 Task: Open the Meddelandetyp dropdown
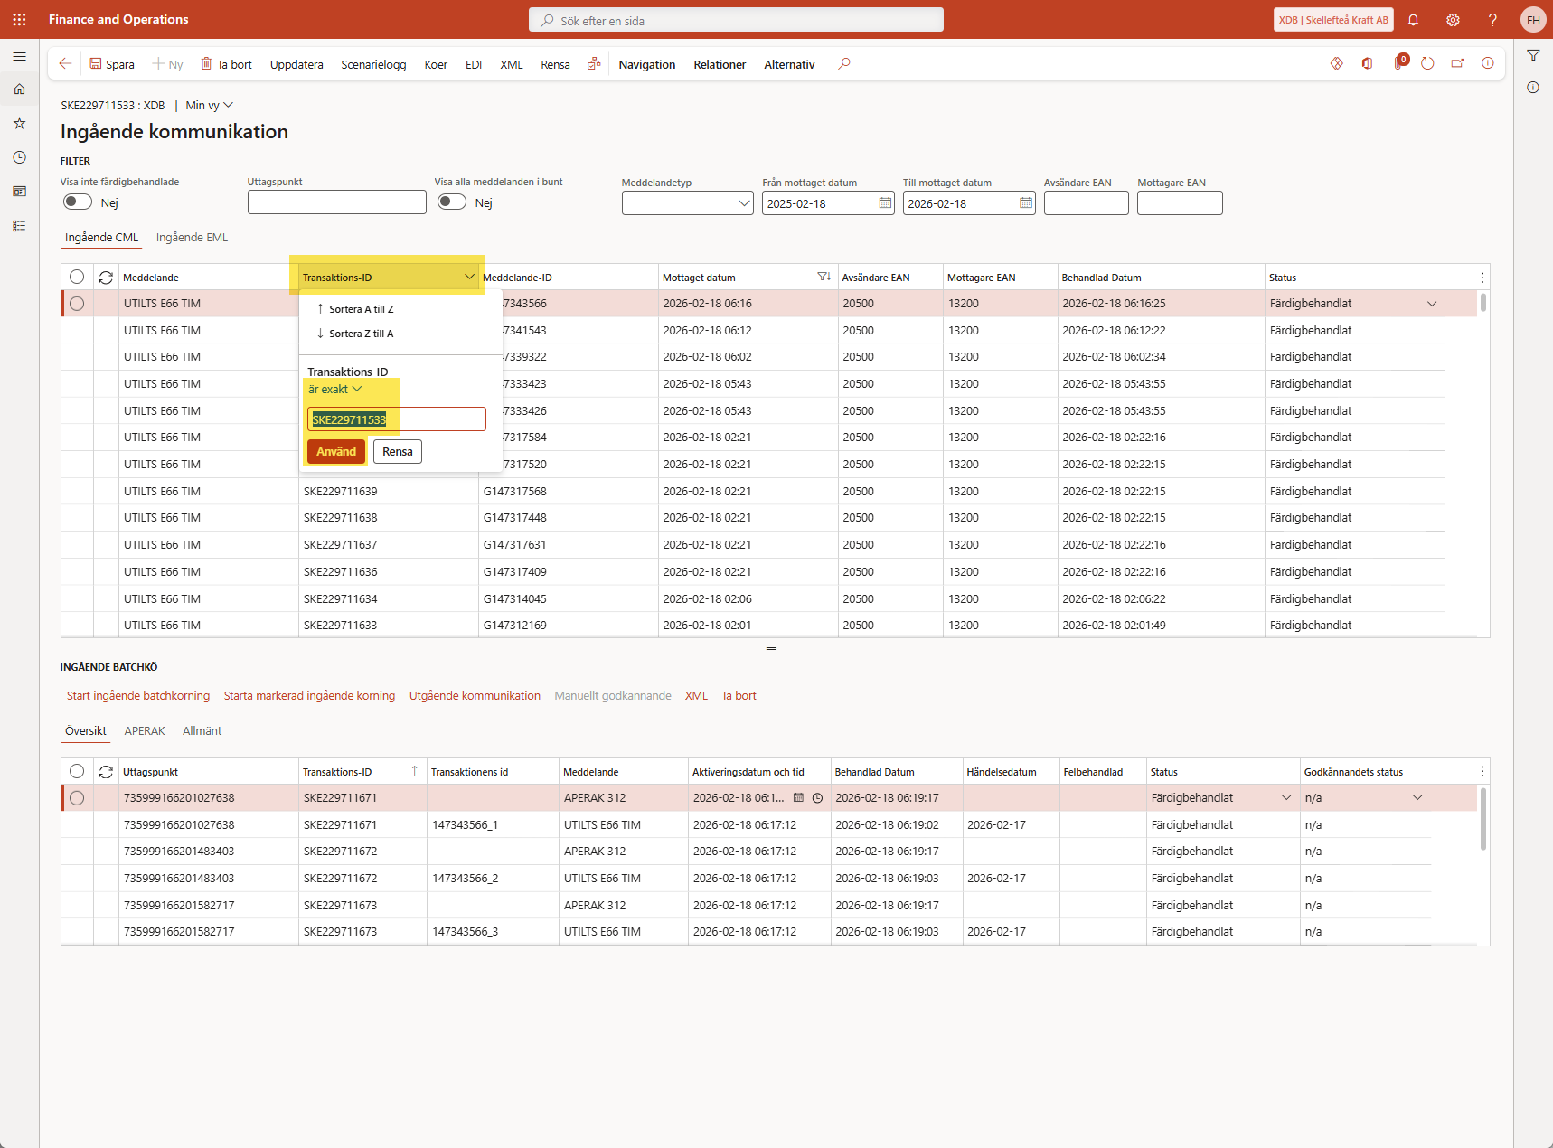(744, 203)
